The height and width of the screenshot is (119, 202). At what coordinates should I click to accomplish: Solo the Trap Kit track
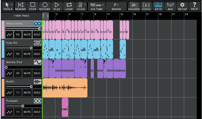[37, 54]
